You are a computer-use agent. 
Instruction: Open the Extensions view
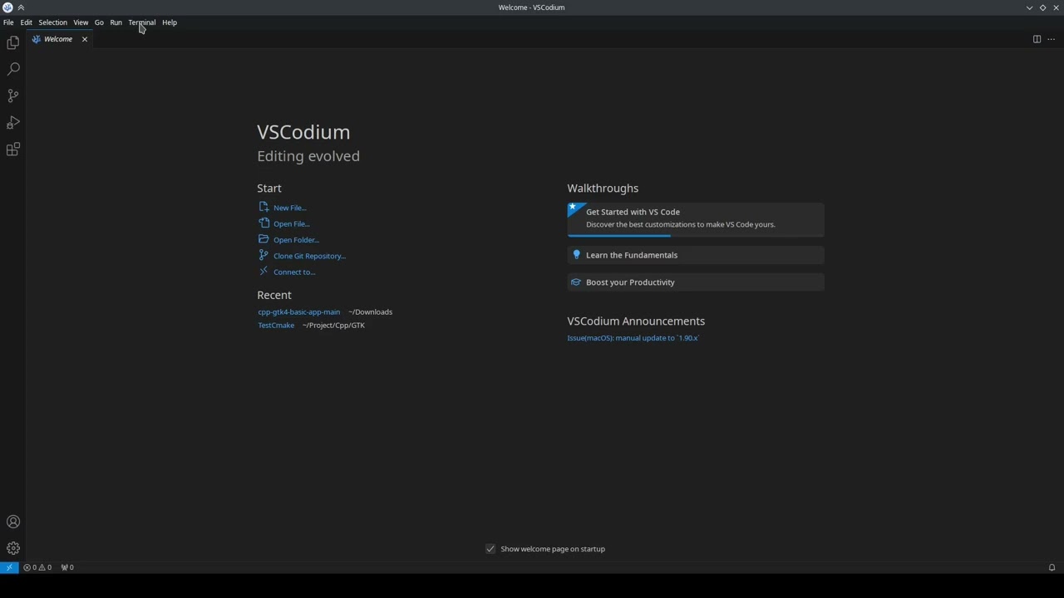(13, 149)
